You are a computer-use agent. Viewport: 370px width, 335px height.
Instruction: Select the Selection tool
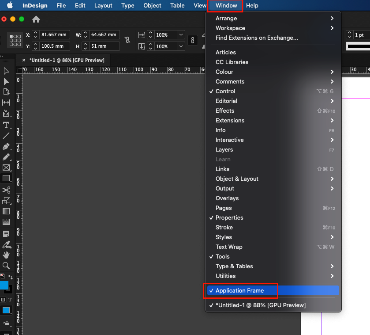[6, 71]
